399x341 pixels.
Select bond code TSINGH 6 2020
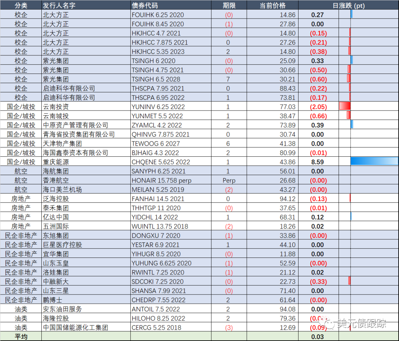point(153,61)
